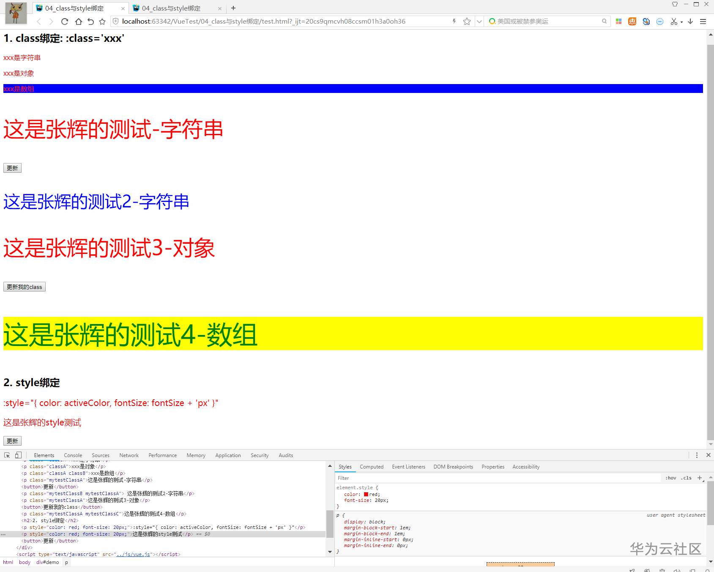The height and width of the screenshot is (572, 714).
Task: Select the mytestClassA mytestClassC DOM node
Action: tap(104, 514)
